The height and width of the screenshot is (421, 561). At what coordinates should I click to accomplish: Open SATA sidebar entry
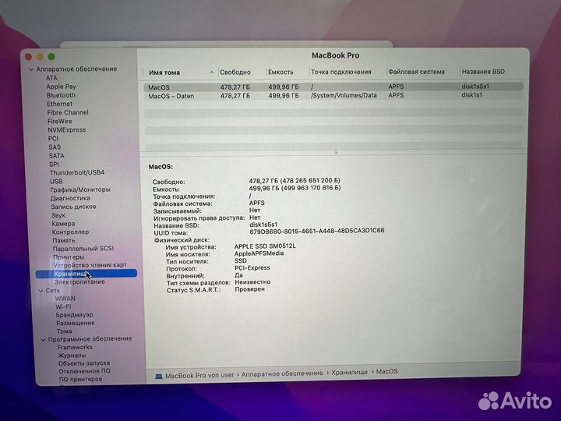tap(57, 156)
